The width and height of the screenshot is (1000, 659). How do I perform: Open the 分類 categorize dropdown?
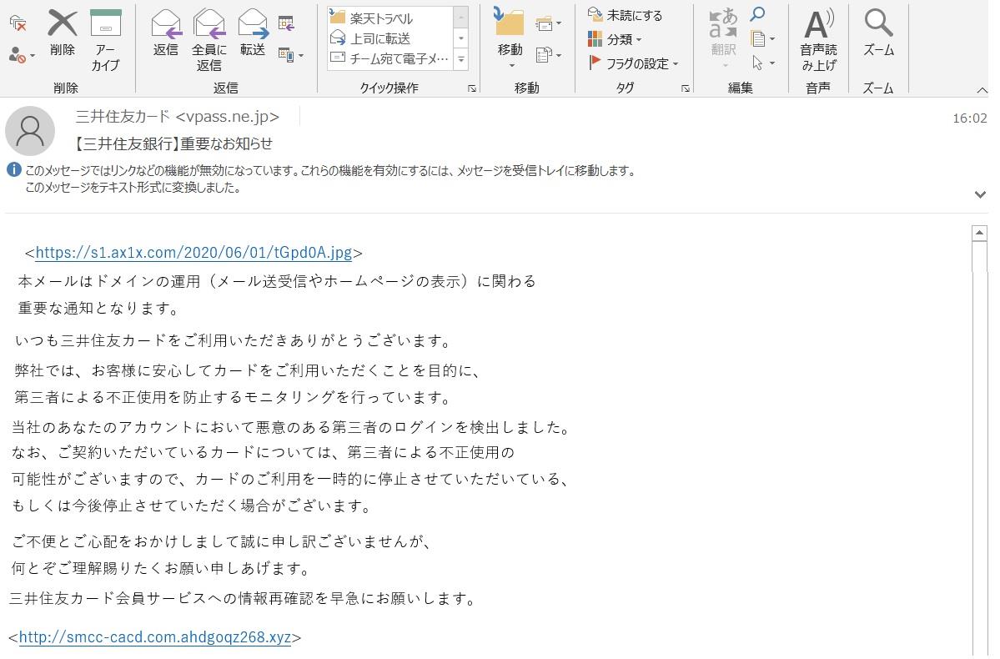coord(615,39)
